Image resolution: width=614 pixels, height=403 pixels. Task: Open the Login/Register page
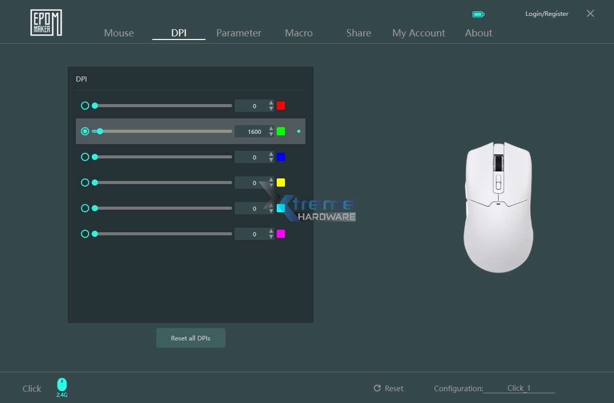pyautogui.click(x=546, y=14)
